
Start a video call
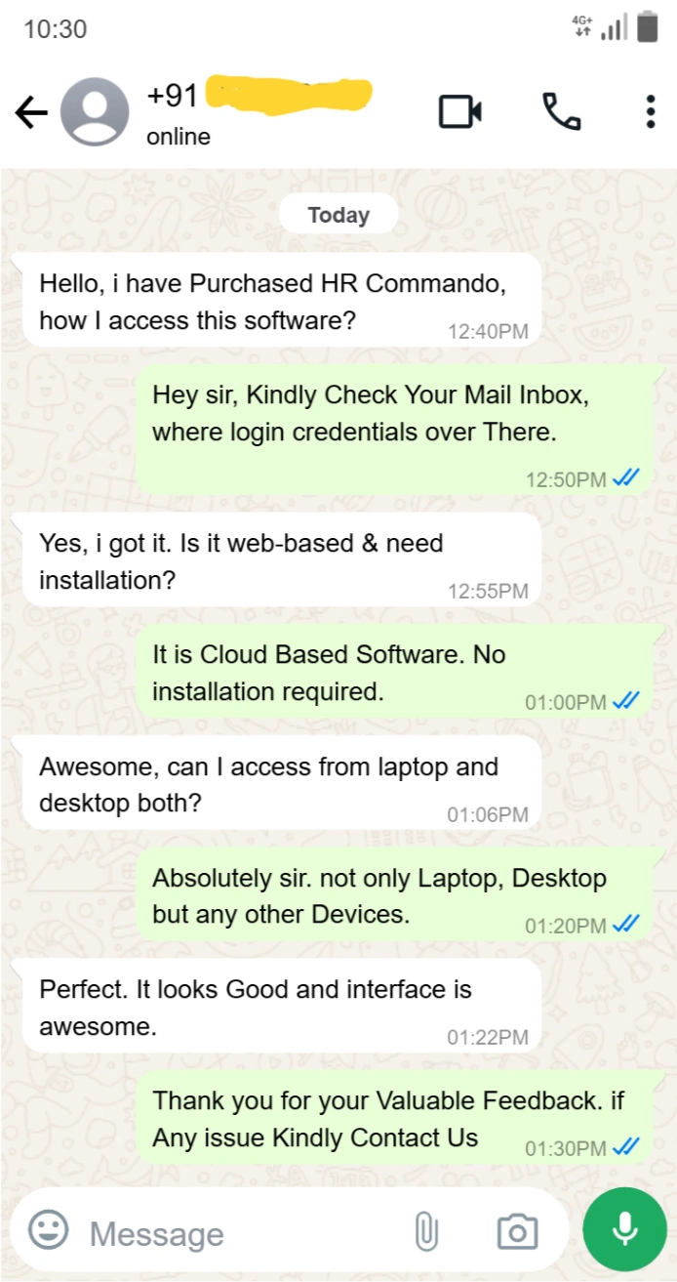click(460, 112)
